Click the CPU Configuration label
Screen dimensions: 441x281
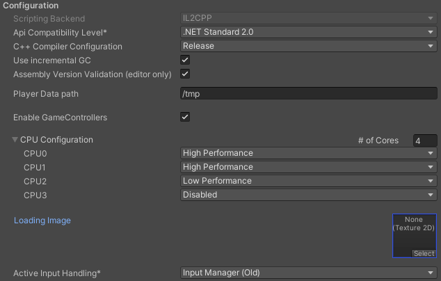[56, 140]
